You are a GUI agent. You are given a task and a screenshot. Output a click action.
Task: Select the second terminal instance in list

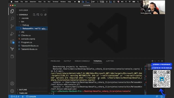(x=149, y=69)
